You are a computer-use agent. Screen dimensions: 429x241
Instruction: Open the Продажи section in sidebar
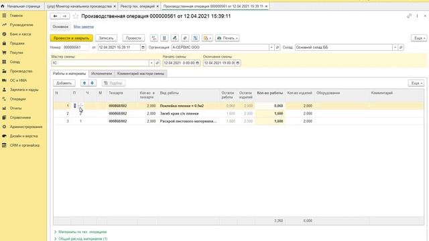point(17,44)
